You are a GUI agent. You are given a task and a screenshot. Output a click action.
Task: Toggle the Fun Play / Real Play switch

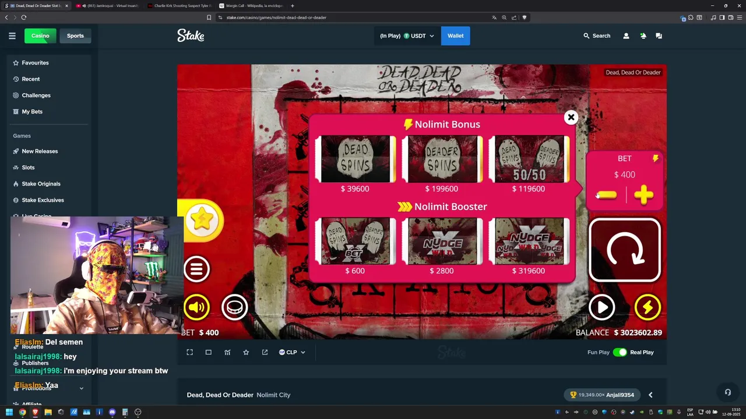click(x=620, y=352)
